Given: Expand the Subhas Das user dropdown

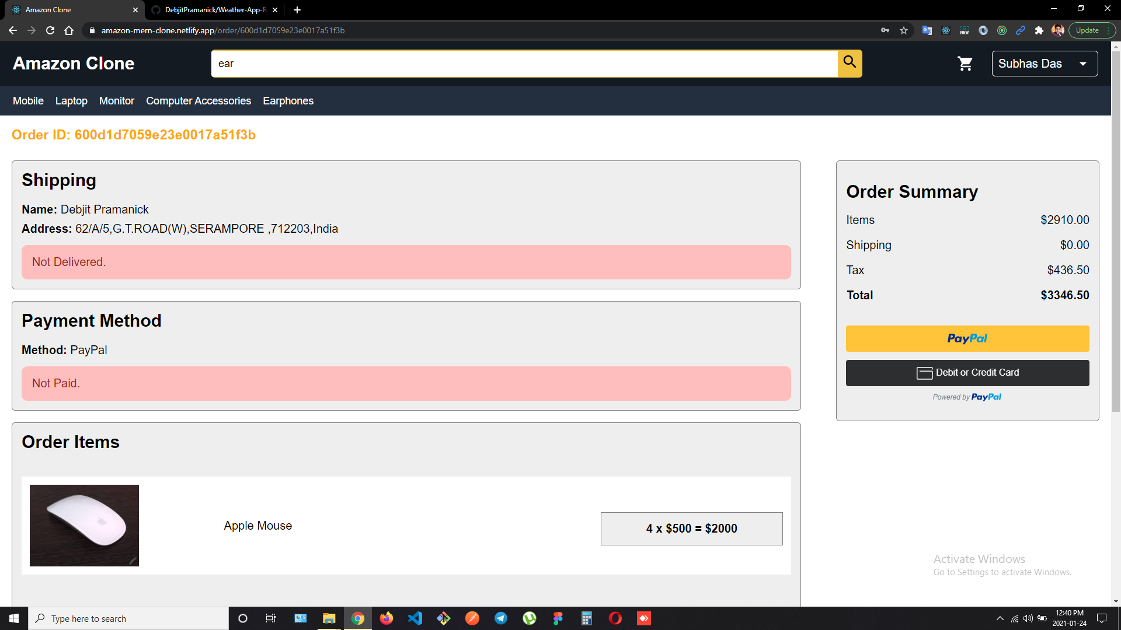Looking at the screenshot, I should 1044,64.
